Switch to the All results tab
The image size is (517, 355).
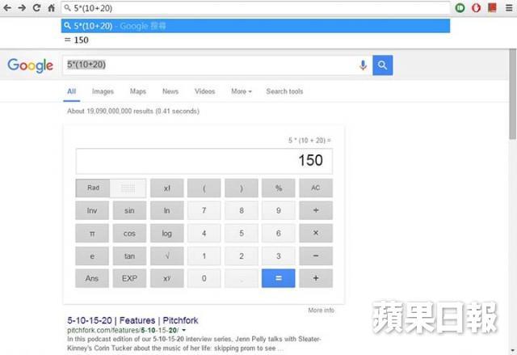[x=72, y=91]
